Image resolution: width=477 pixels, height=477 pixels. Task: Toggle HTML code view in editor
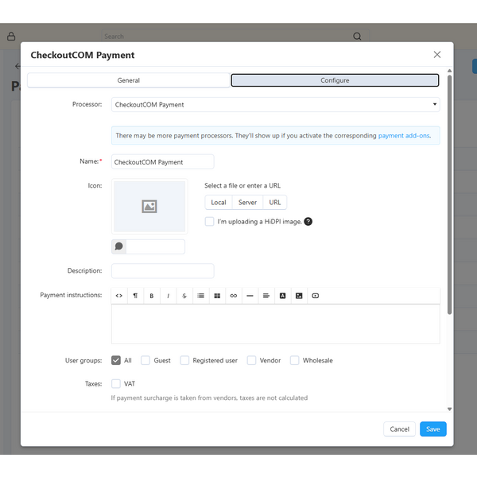point(119,296)
